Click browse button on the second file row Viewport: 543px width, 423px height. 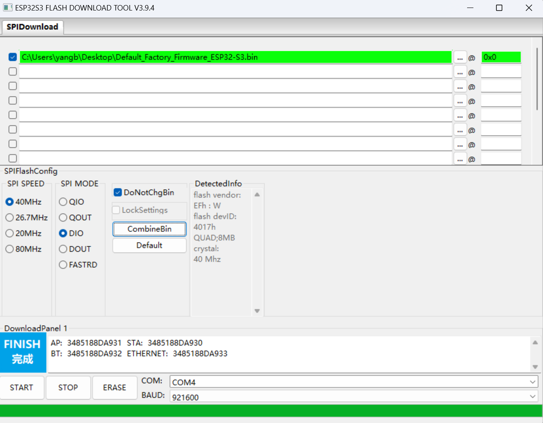pos(460,72)
